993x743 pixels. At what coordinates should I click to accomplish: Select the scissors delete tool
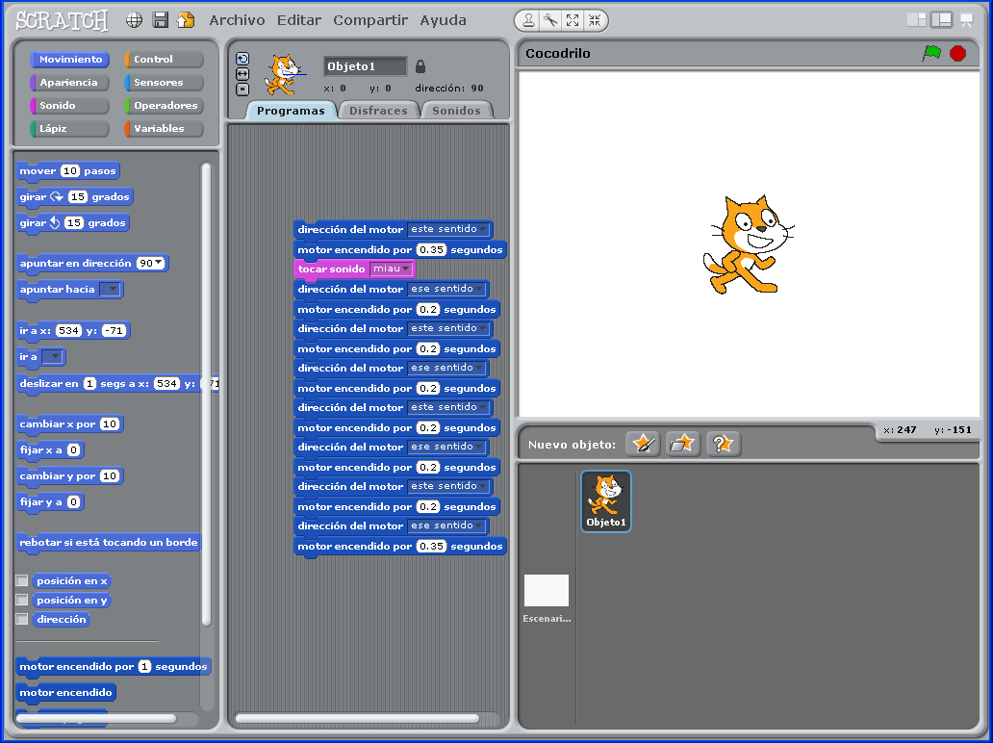[551, 19]
